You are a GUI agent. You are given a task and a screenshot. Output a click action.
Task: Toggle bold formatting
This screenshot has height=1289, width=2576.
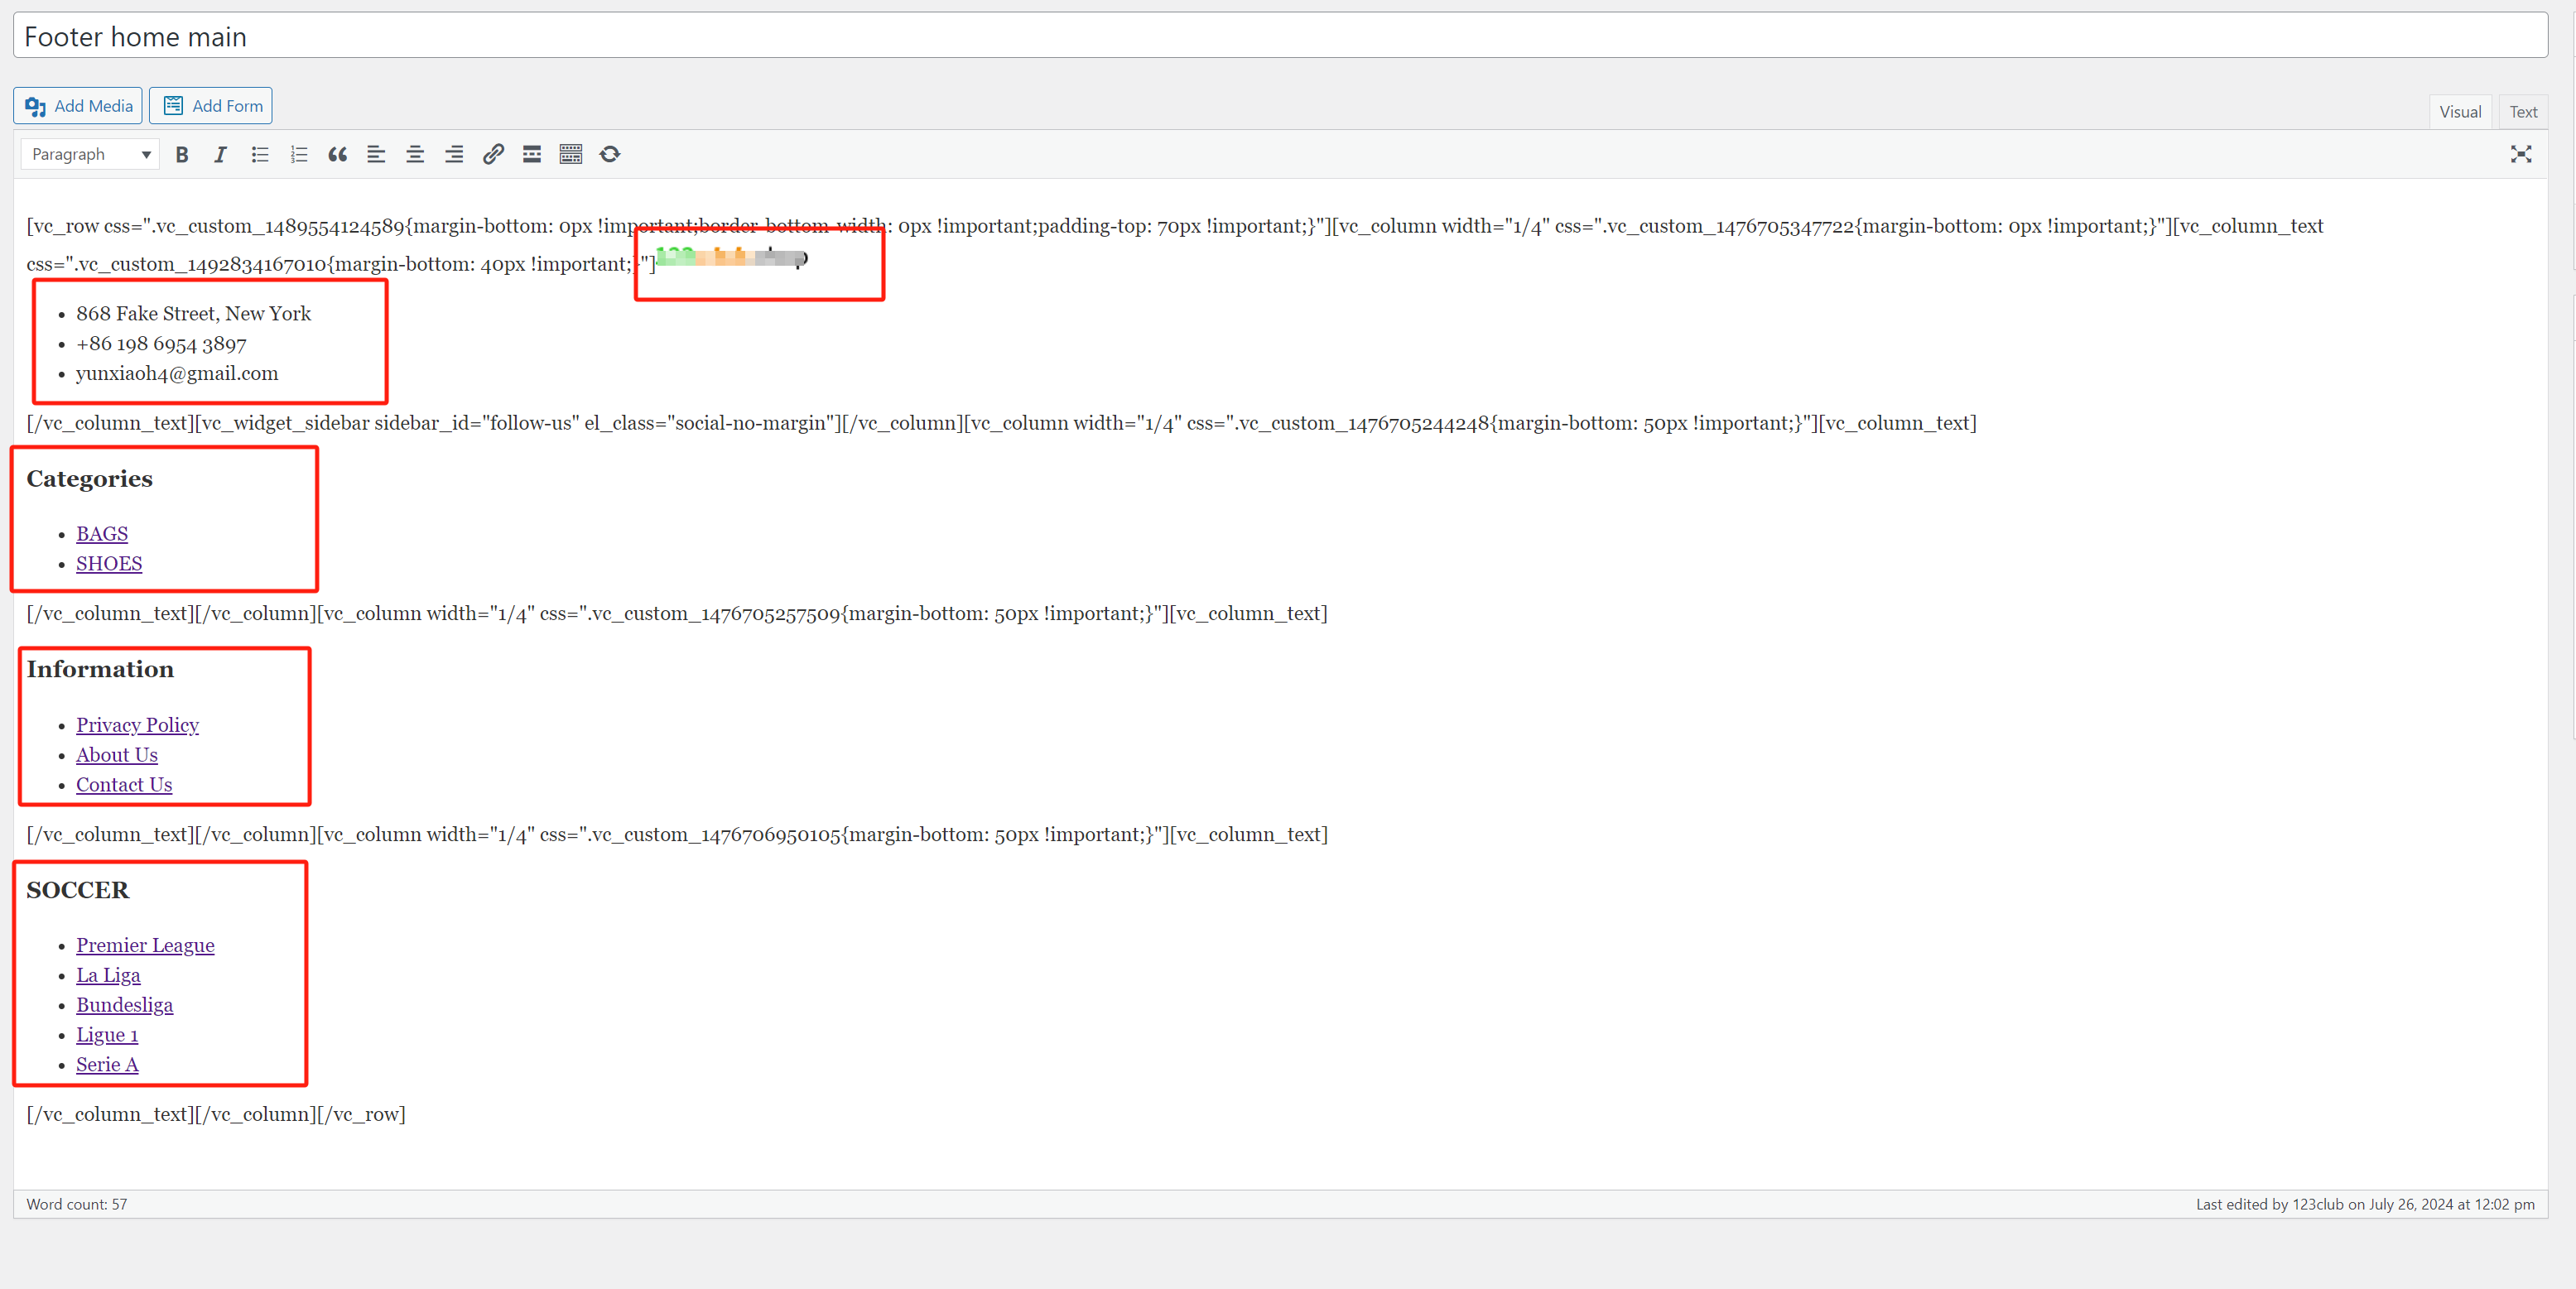[182, 154]
